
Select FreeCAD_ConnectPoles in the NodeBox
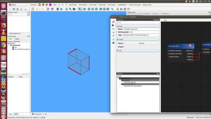[x=133, y=86]
